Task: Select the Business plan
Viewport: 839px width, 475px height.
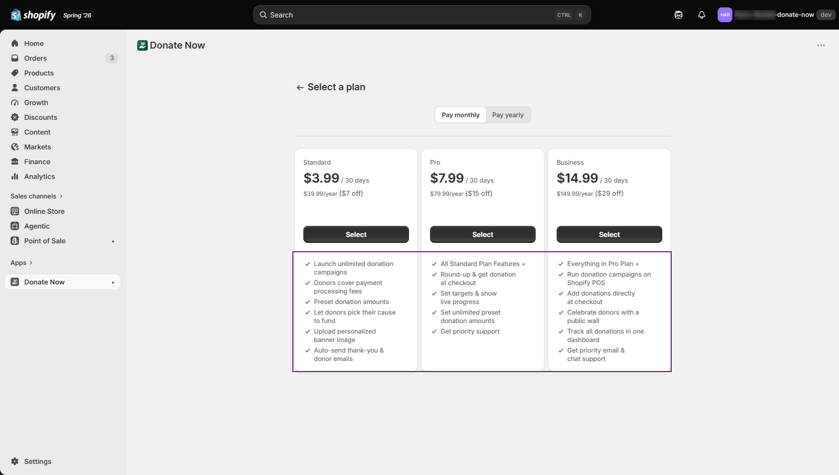Action: [609, 234]
